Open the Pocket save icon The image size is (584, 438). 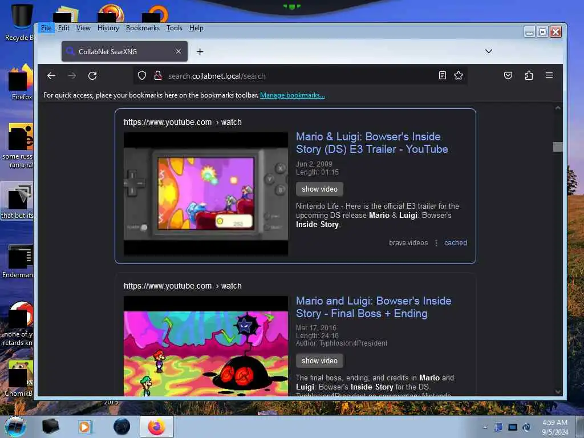point(508,76)
